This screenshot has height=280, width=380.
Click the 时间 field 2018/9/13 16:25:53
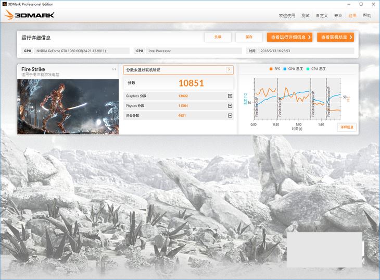click(306, 51)
